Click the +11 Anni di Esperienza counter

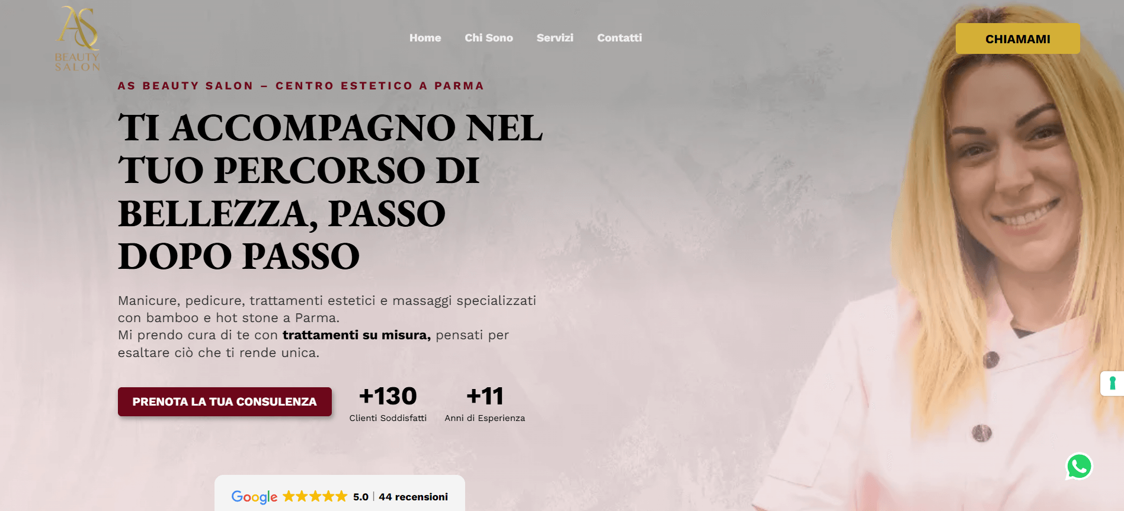(485, 404)
